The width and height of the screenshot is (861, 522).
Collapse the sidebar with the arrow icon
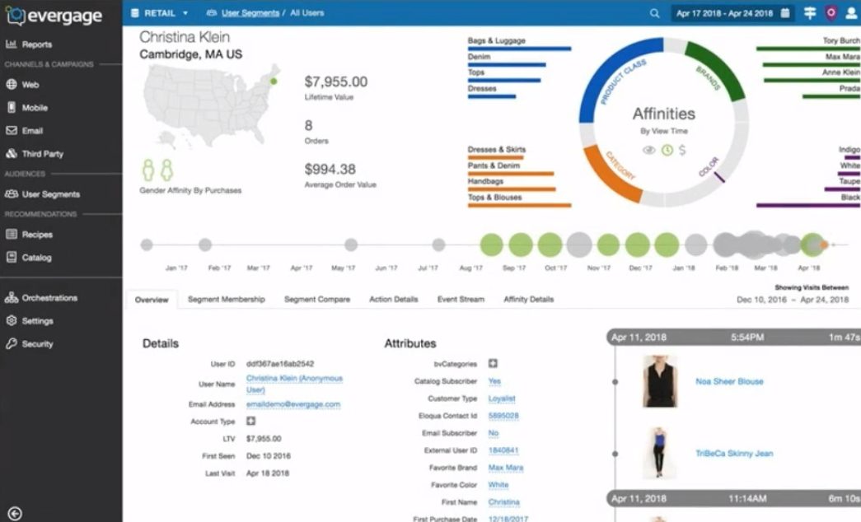[x=14, y=514]
